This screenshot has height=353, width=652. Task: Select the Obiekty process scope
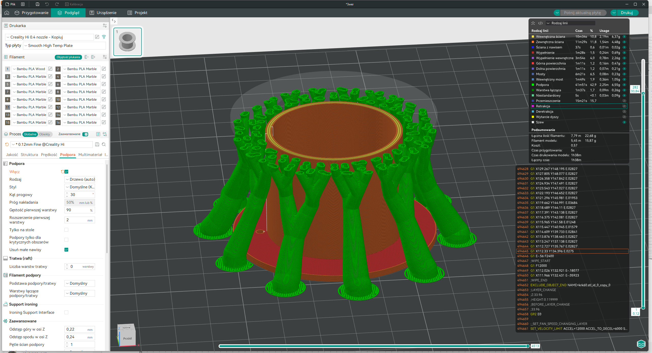point(45,134)
